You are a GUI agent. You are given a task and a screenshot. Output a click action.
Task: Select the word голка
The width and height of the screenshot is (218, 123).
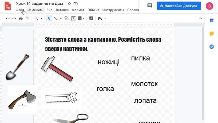105,89
